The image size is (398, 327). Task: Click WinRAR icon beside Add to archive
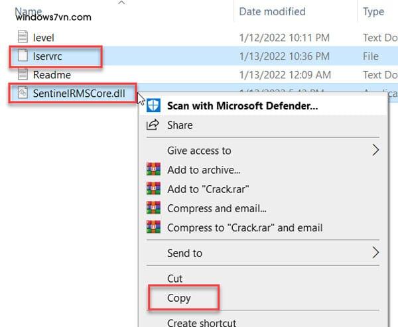[x=153, y=170]
